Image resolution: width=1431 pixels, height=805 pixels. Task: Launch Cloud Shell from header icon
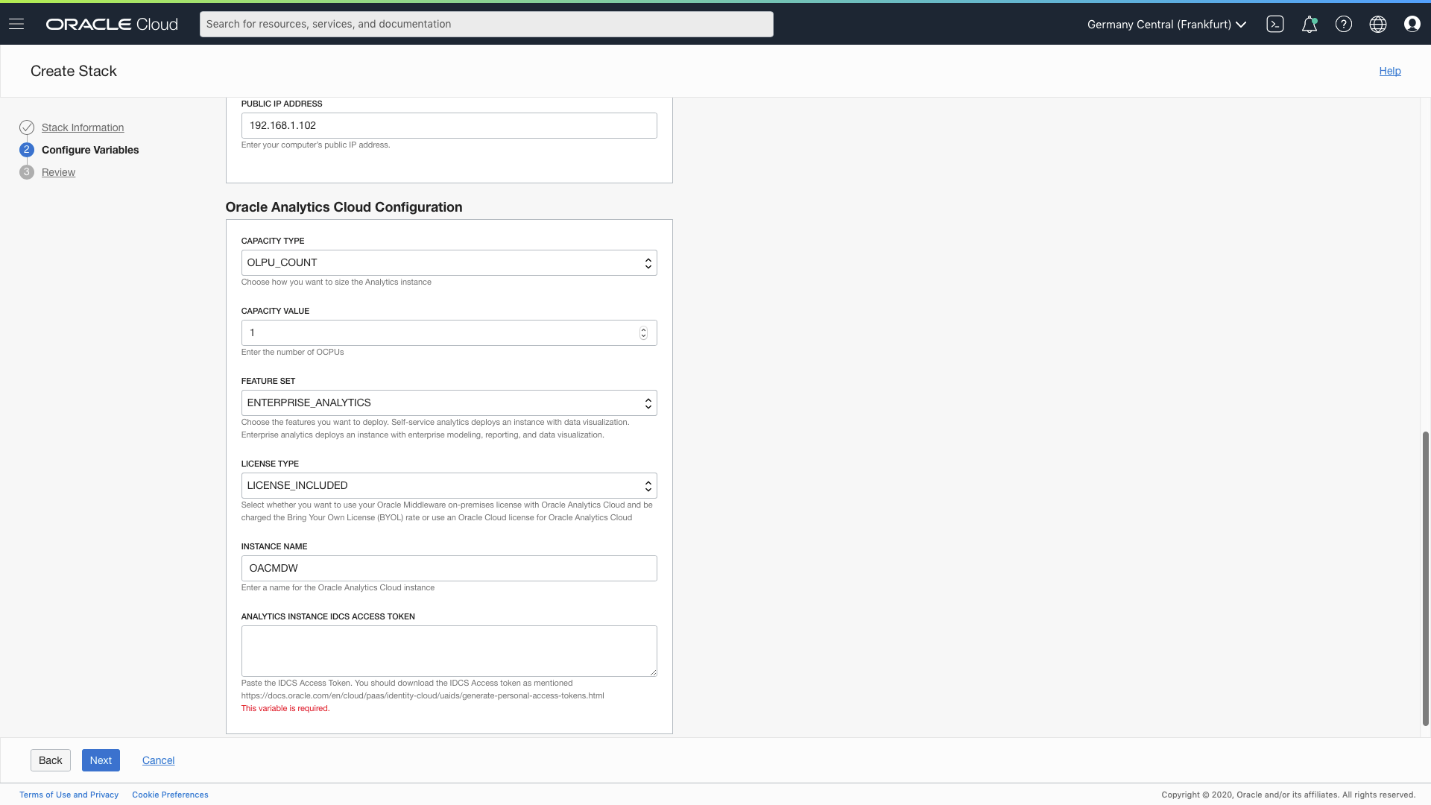pyautogui.click(x=1274, y=24)
